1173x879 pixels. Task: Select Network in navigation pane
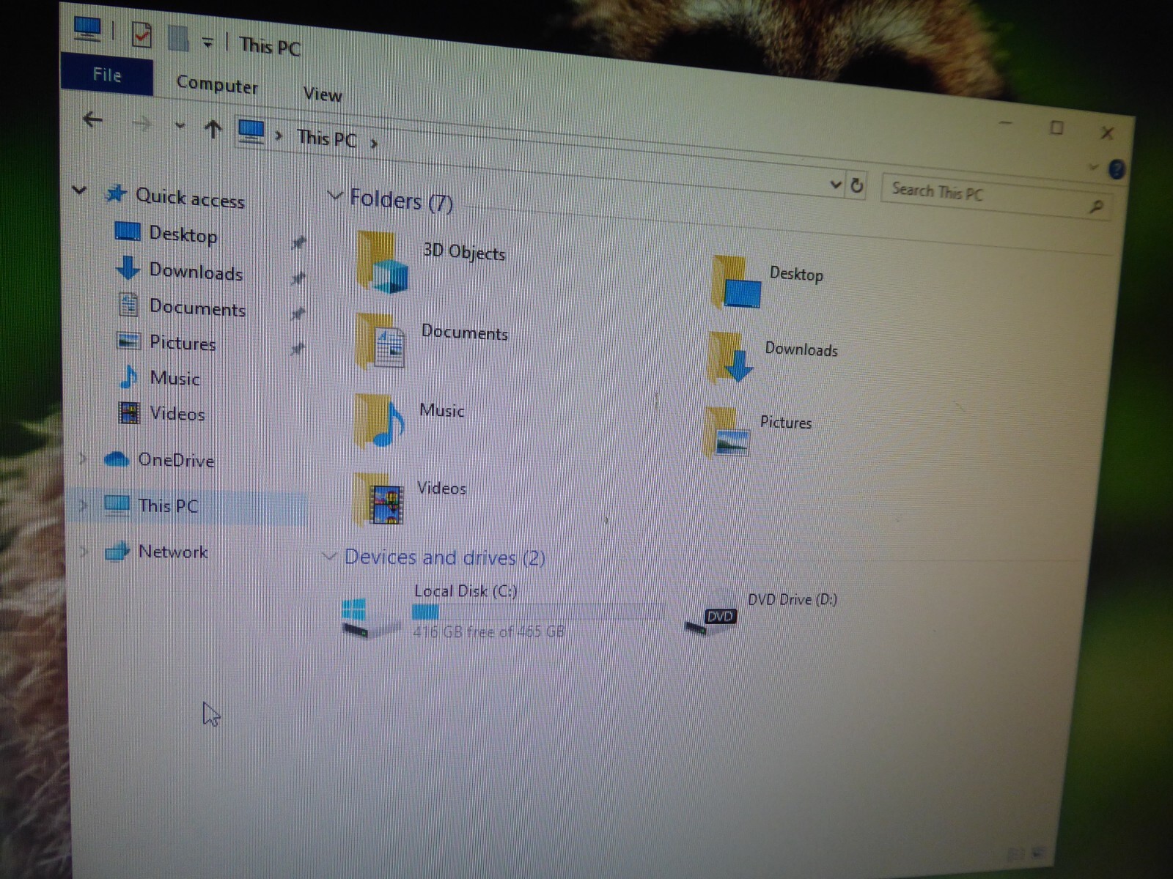click(173, 552)
